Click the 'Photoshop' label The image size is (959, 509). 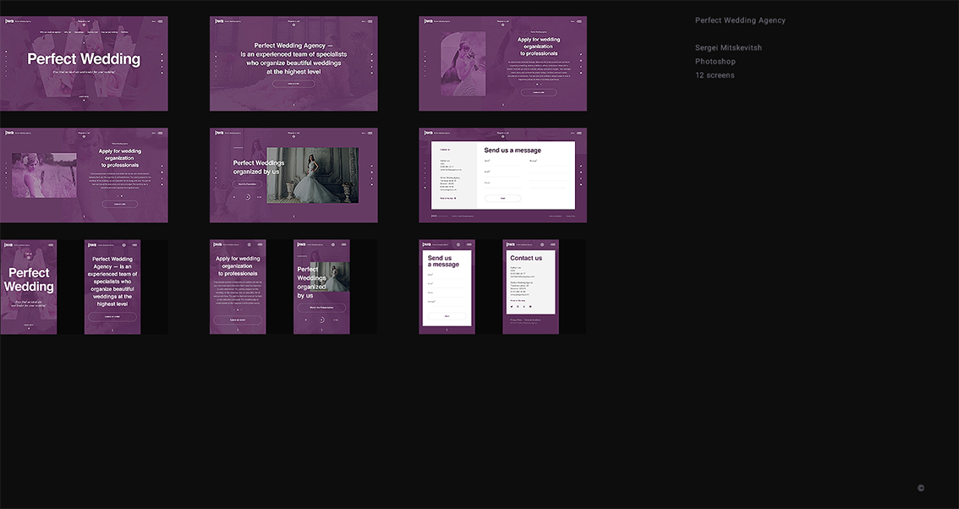coord(715,61)
